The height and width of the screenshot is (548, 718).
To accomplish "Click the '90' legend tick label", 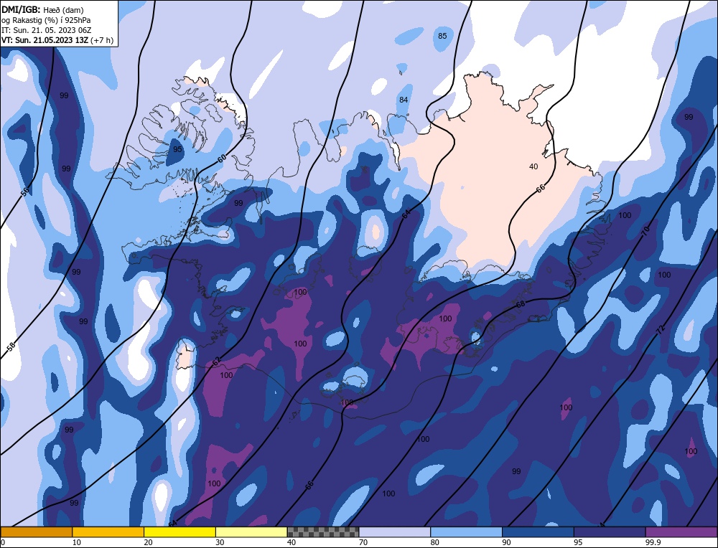I will tap(506, 542).
